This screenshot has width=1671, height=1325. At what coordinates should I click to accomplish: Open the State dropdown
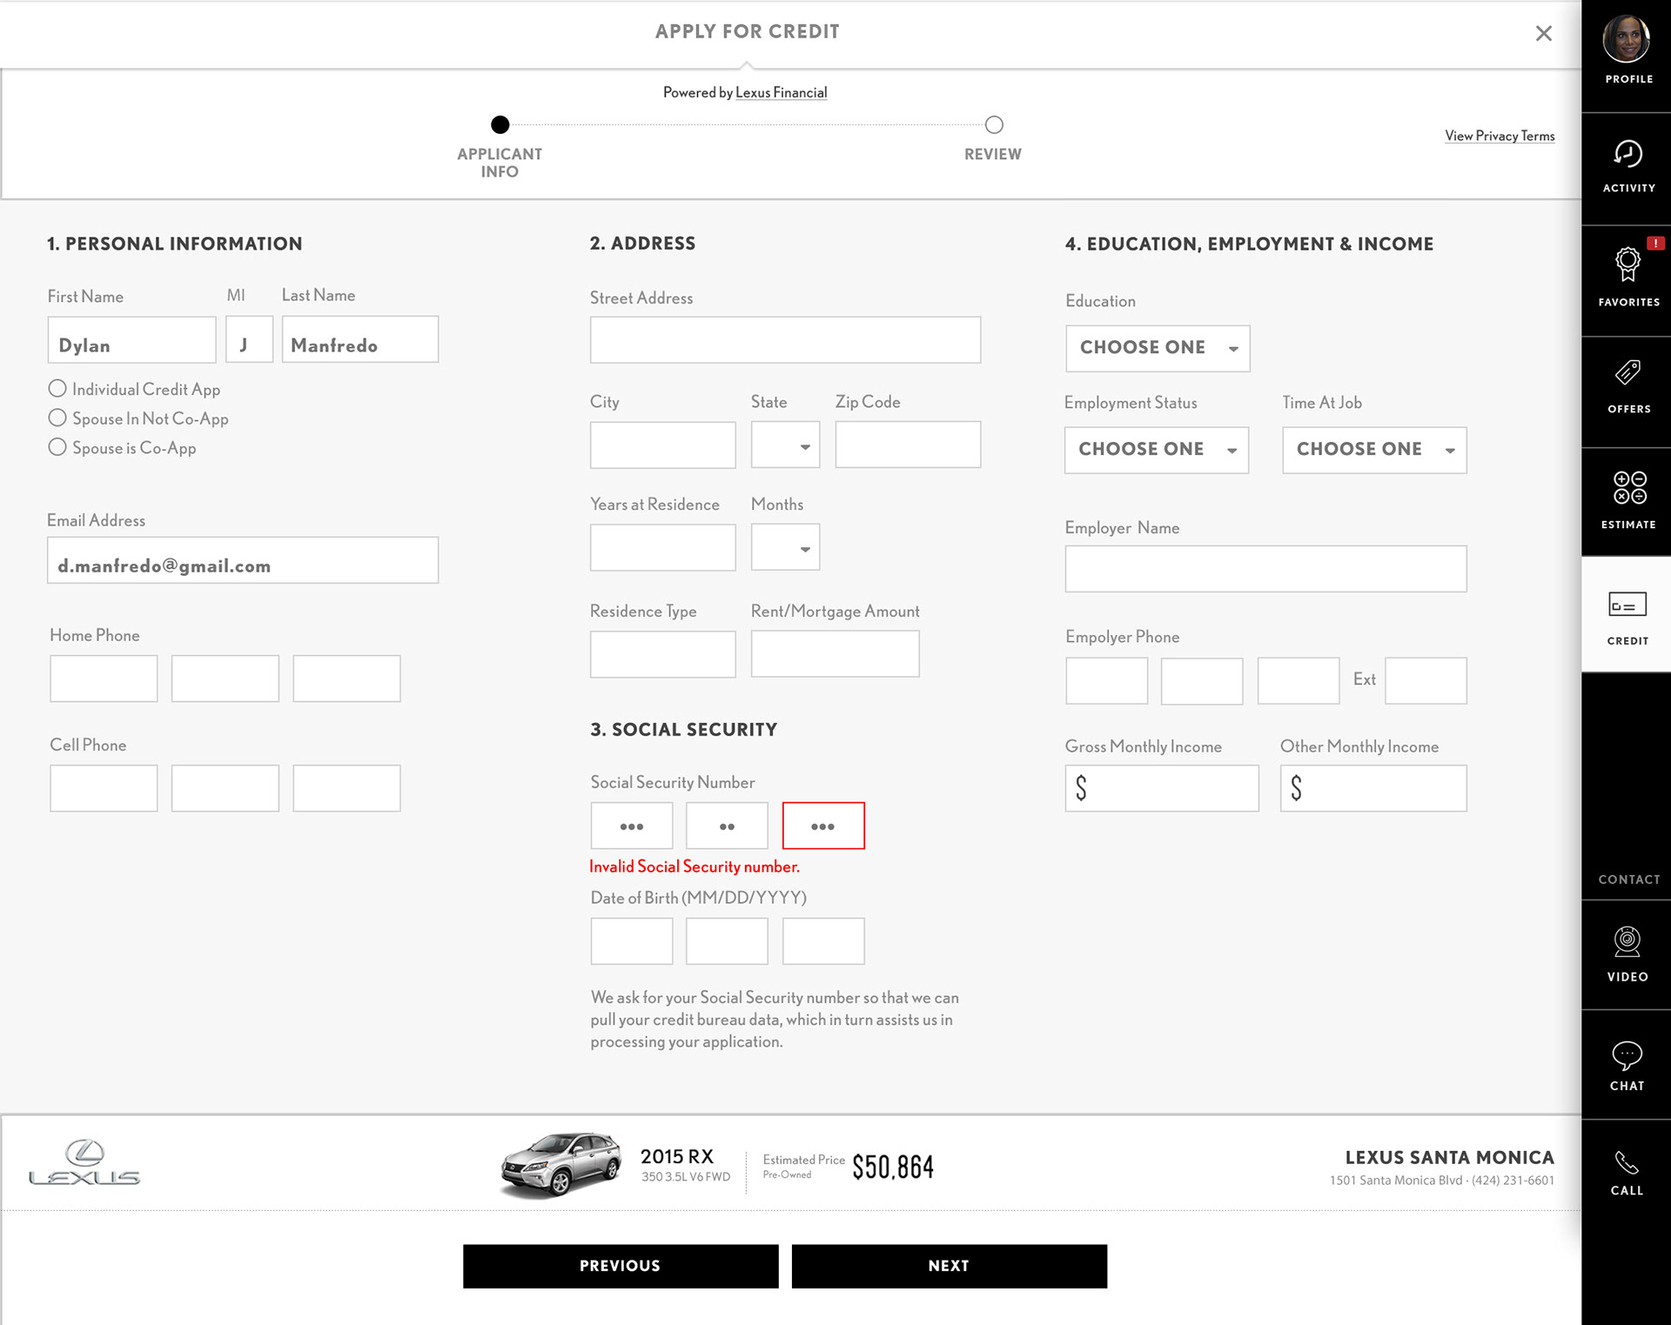coord(784,445)
